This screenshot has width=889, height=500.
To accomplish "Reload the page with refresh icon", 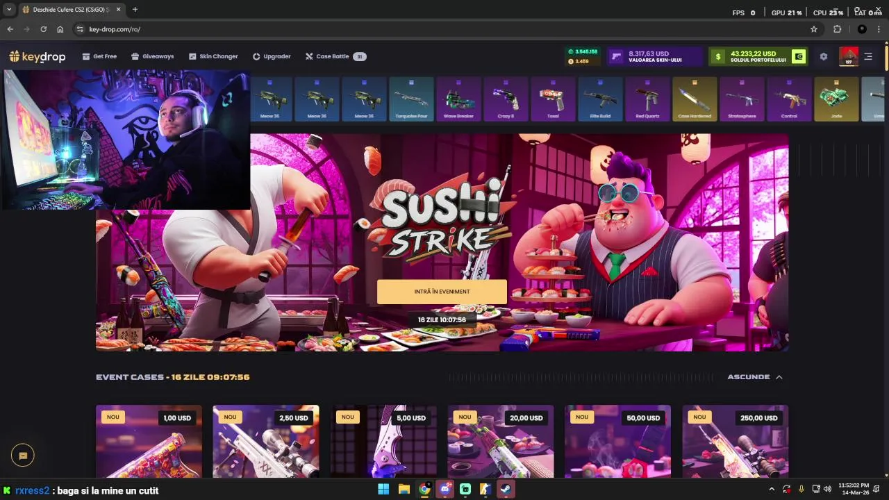I will [x=43, y=29].
